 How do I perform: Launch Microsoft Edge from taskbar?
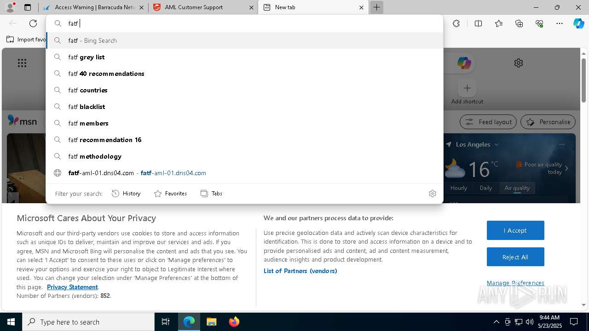pos(189,322)
